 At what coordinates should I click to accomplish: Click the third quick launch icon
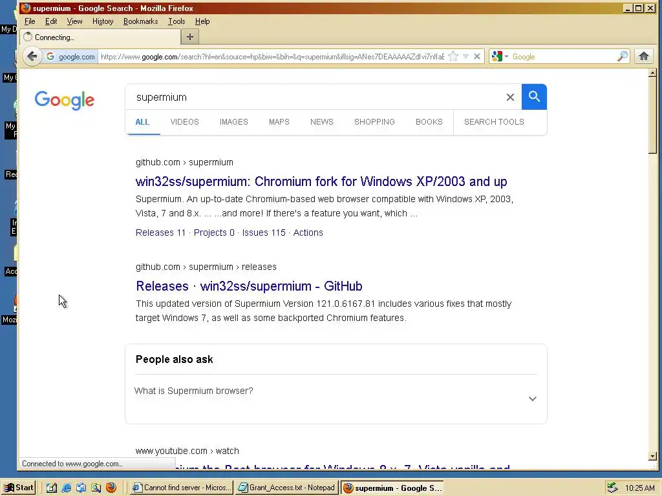pos(81,488)
